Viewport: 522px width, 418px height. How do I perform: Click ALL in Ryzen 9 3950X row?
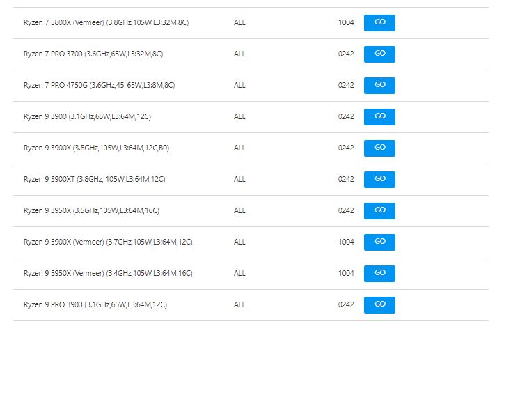(x=239, y=210)
